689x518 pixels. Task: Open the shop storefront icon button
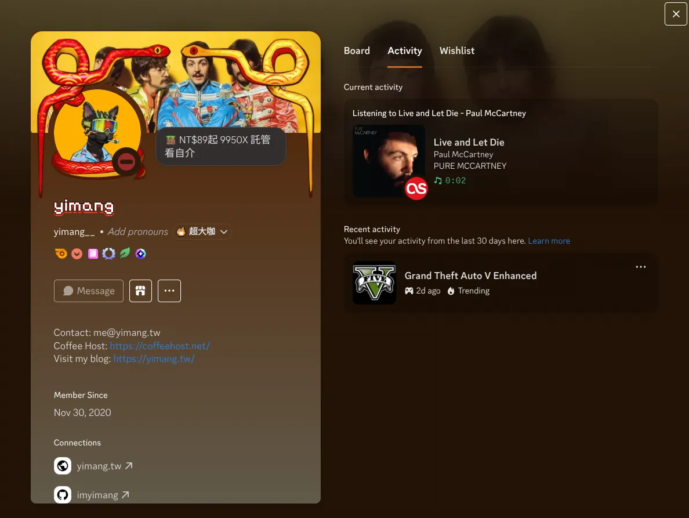140,291
